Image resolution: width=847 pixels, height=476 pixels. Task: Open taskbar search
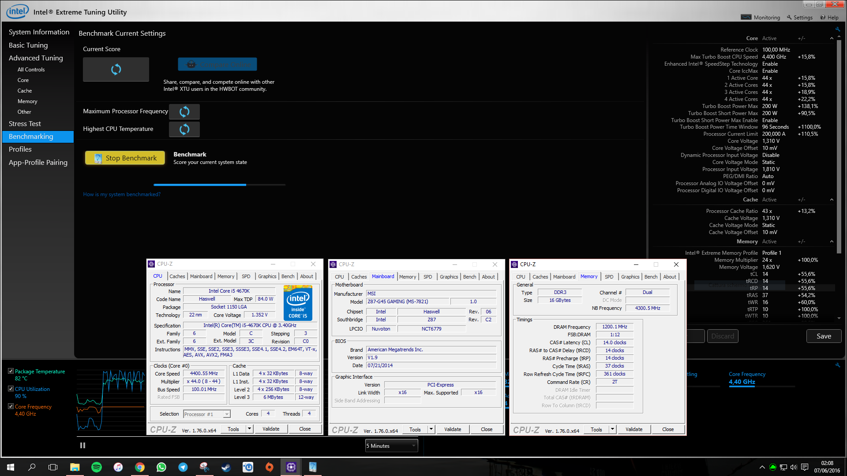(x=32, y=467)
